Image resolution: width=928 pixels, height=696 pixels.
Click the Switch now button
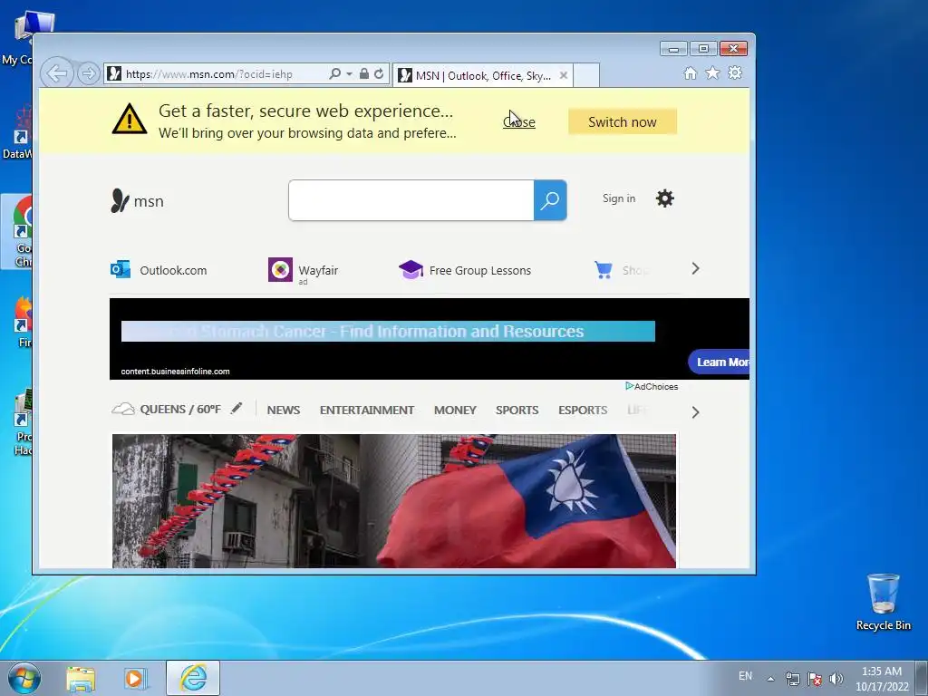point(622,122)
